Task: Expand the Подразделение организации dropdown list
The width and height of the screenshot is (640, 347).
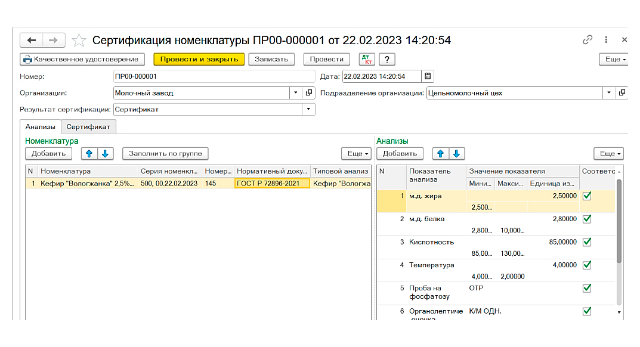Action: click(608, 93)
